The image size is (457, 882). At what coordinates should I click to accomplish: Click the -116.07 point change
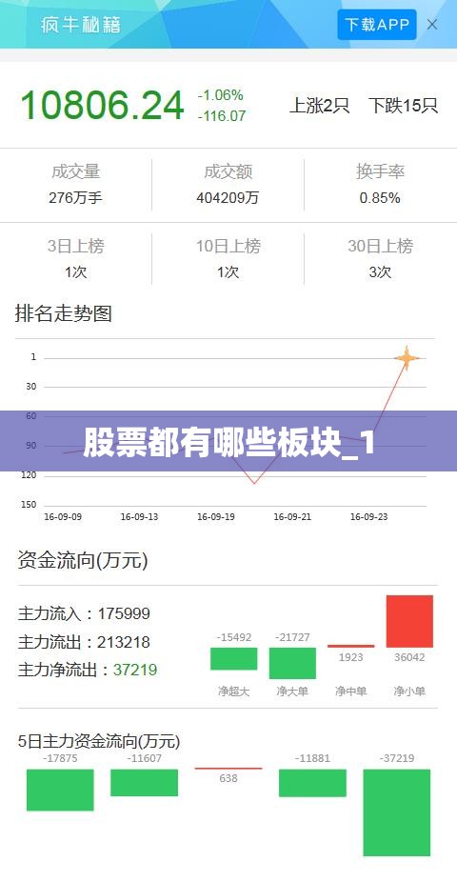tap(222, 116)
